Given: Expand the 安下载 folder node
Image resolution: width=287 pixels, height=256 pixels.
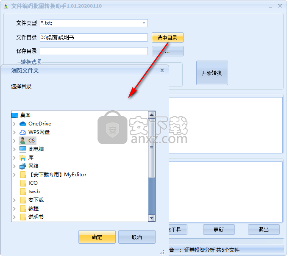Looking at the screenshot, I should click(14, 200).
